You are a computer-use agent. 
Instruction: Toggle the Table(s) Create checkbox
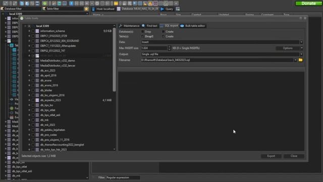tap(163, 36)
